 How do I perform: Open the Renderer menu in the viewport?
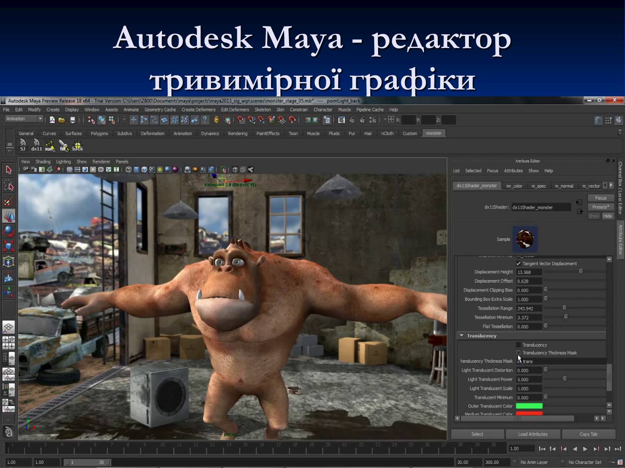101,161
